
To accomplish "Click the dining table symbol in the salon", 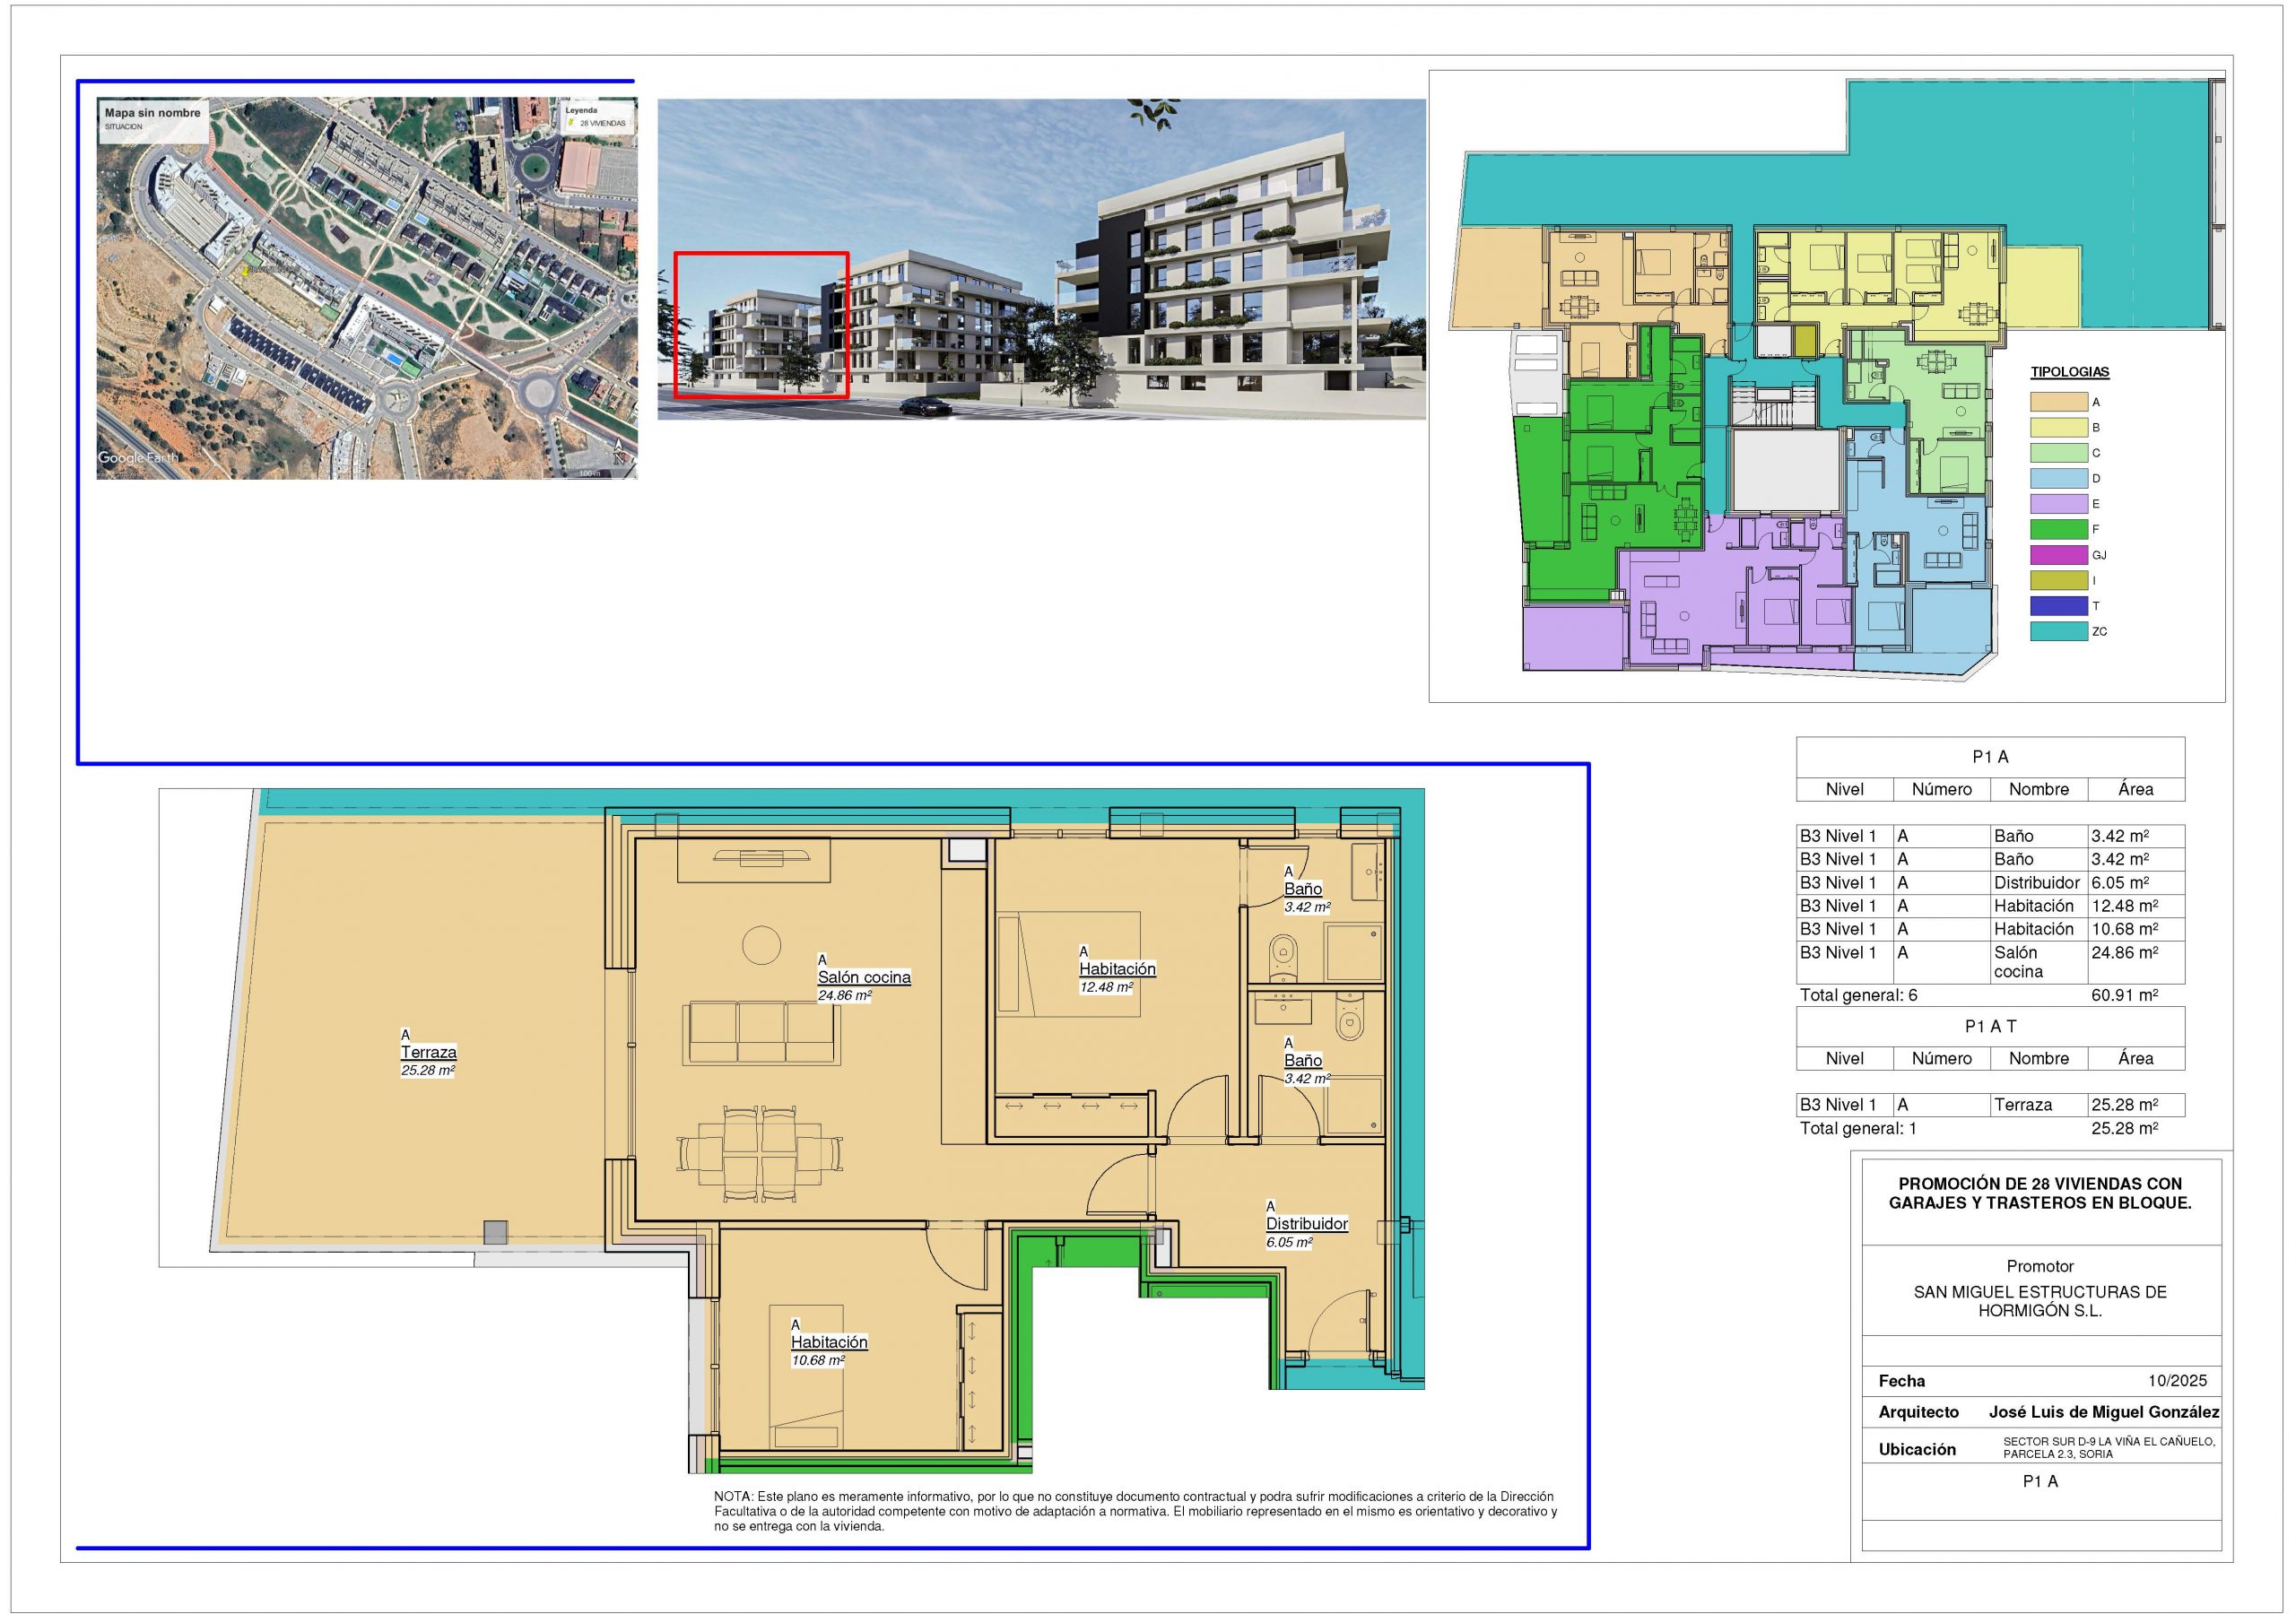I will (x=760, y=1153).
